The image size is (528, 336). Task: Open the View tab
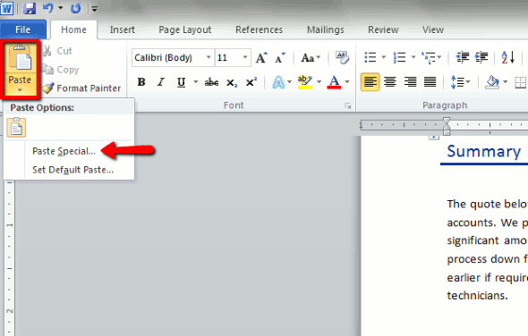(433, 29)
